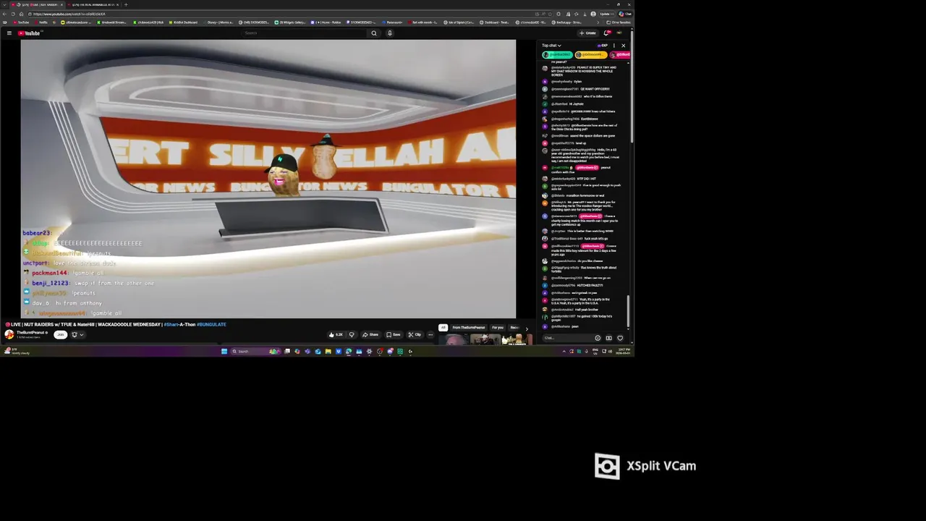Join TheBurntPeanut channel membership
The image size is (926, 521).
click(x=61, y=334)
